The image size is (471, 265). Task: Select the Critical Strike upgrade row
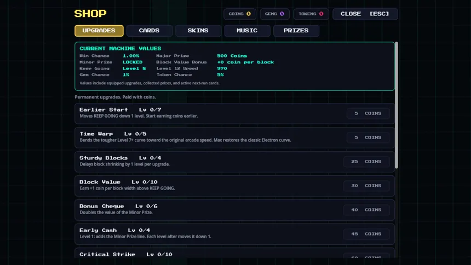pos(234,253)
